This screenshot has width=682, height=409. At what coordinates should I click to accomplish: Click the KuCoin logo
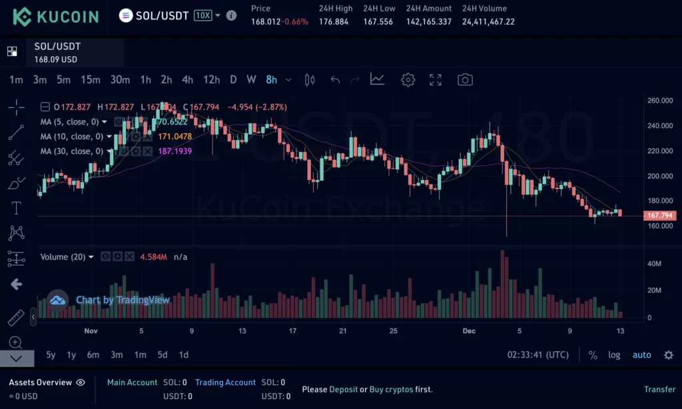click(56, 17)
